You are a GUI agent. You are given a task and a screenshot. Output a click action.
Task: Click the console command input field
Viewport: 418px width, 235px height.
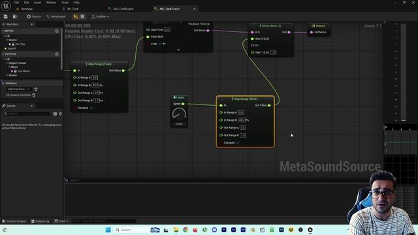click(x=104, y=221)
